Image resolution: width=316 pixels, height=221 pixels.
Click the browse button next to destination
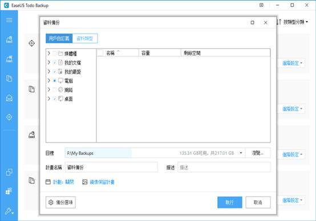pyautogui.click(x=258, y=153)
